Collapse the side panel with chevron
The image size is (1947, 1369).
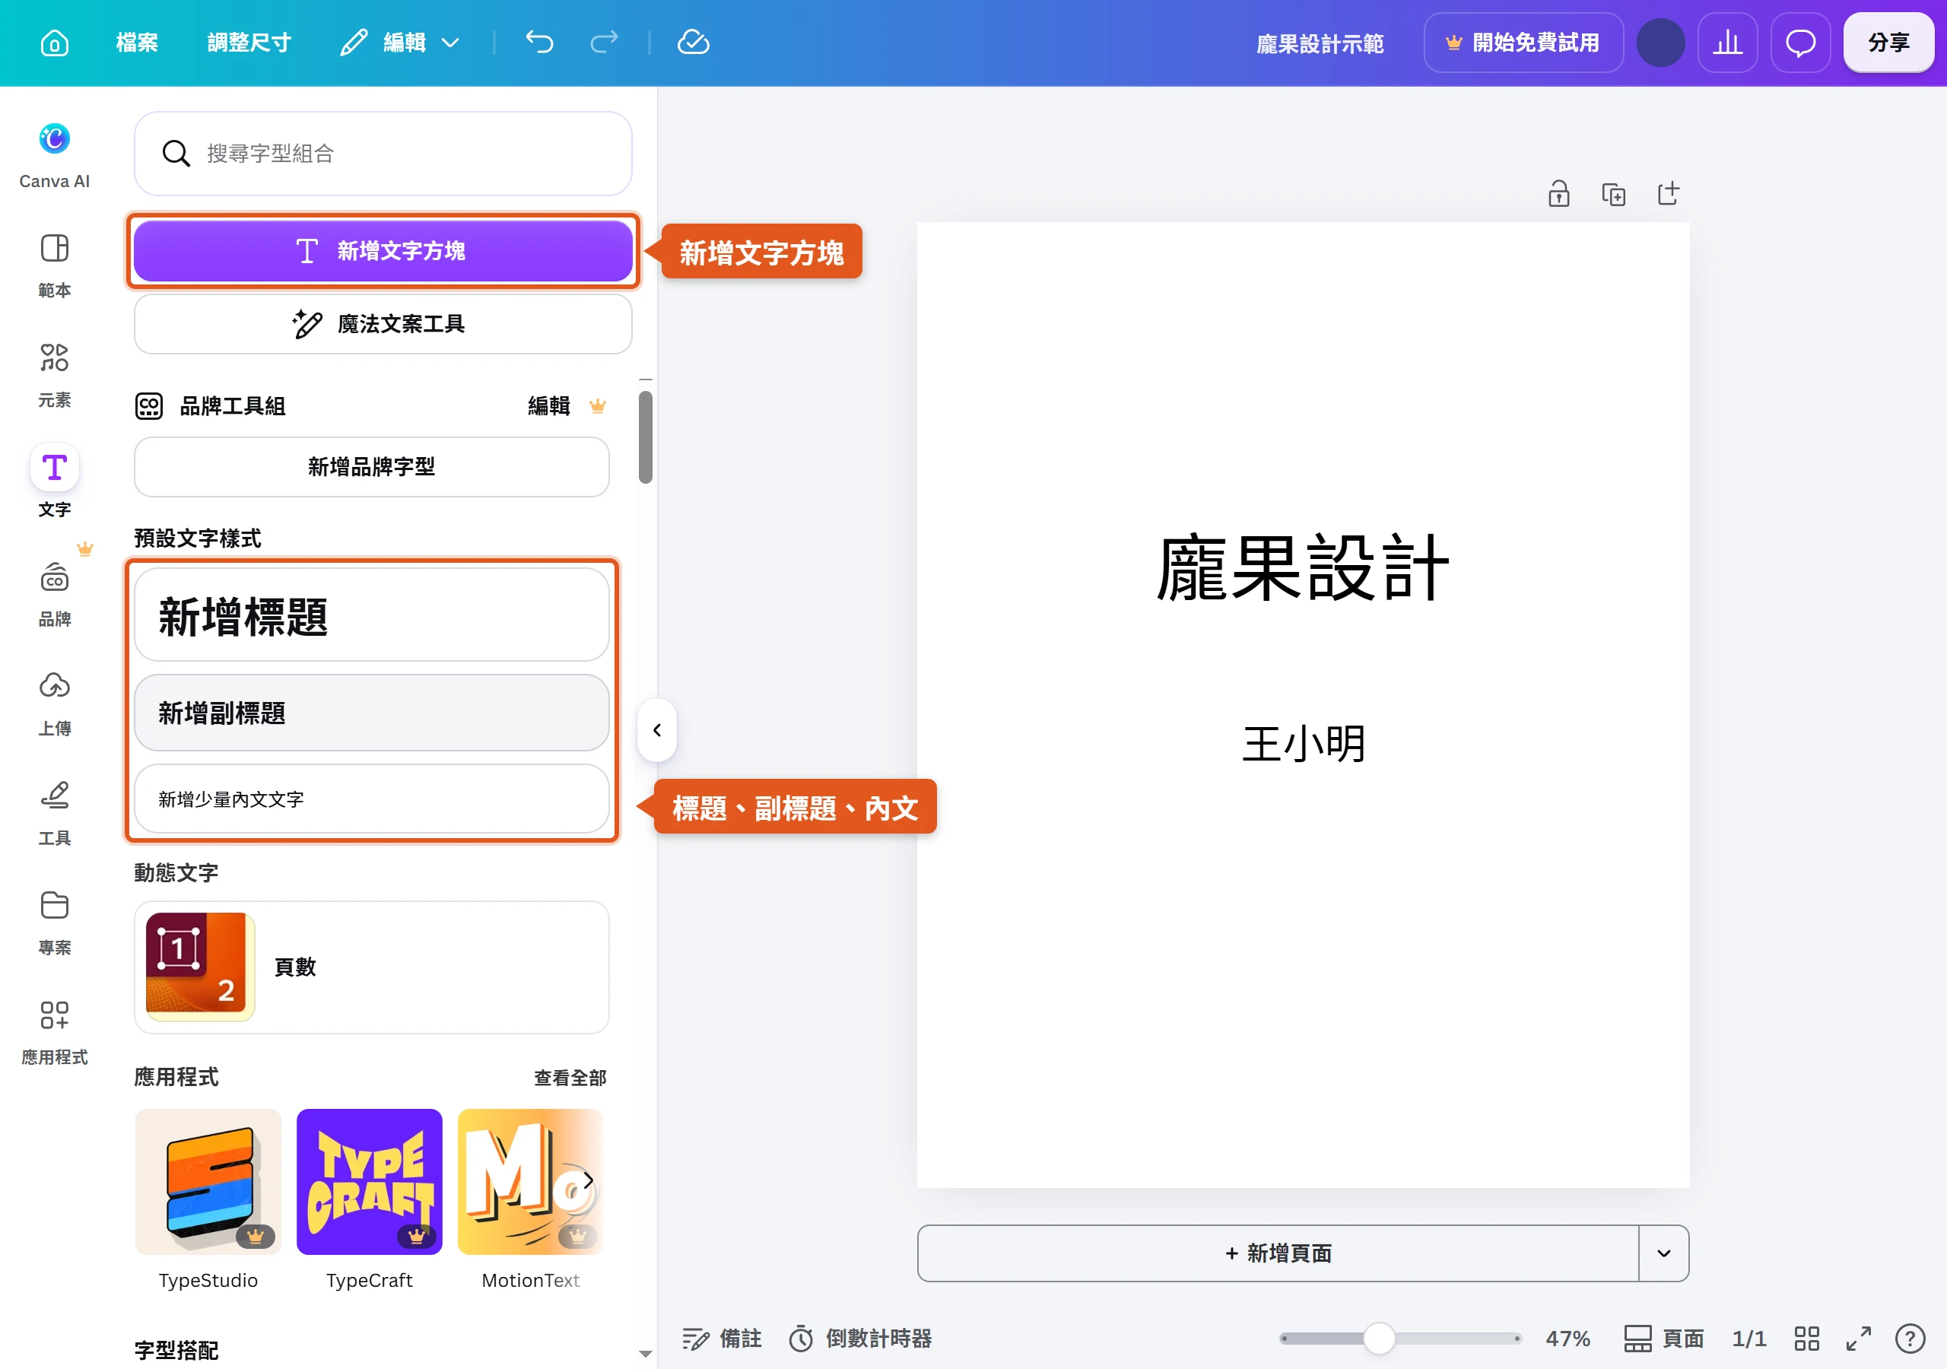point(657,729)
